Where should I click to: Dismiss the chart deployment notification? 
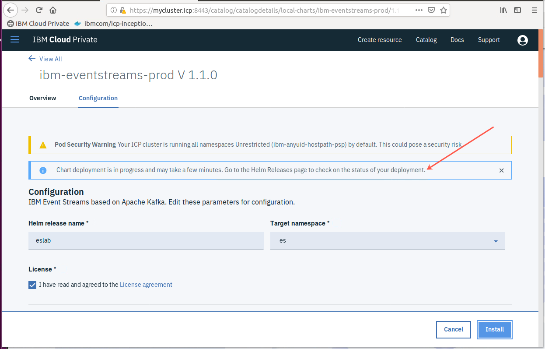click(502, 170)
